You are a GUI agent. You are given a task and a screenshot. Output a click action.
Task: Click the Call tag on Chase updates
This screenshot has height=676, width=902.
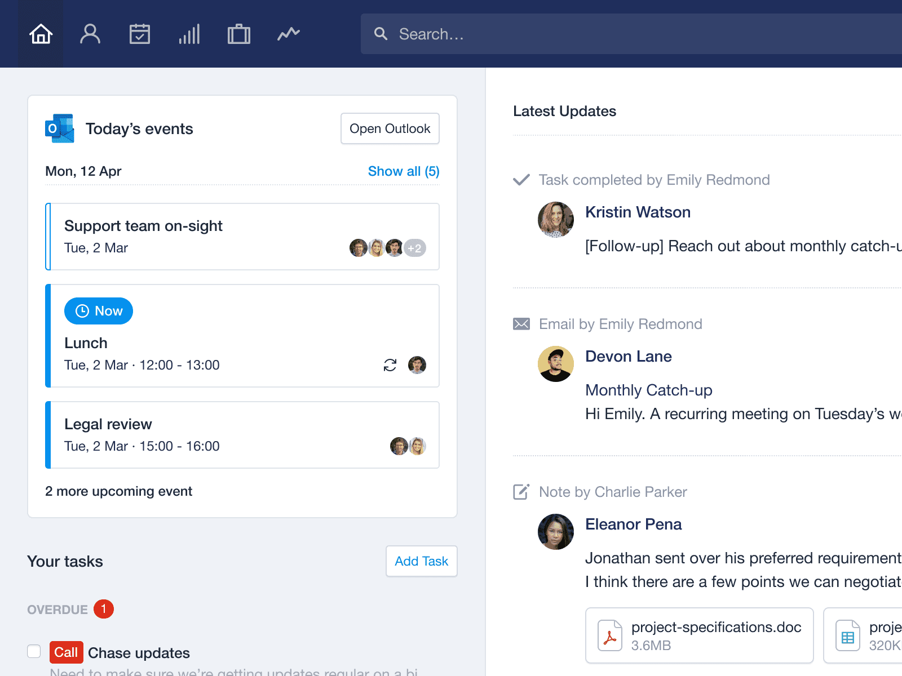(66, 652)
